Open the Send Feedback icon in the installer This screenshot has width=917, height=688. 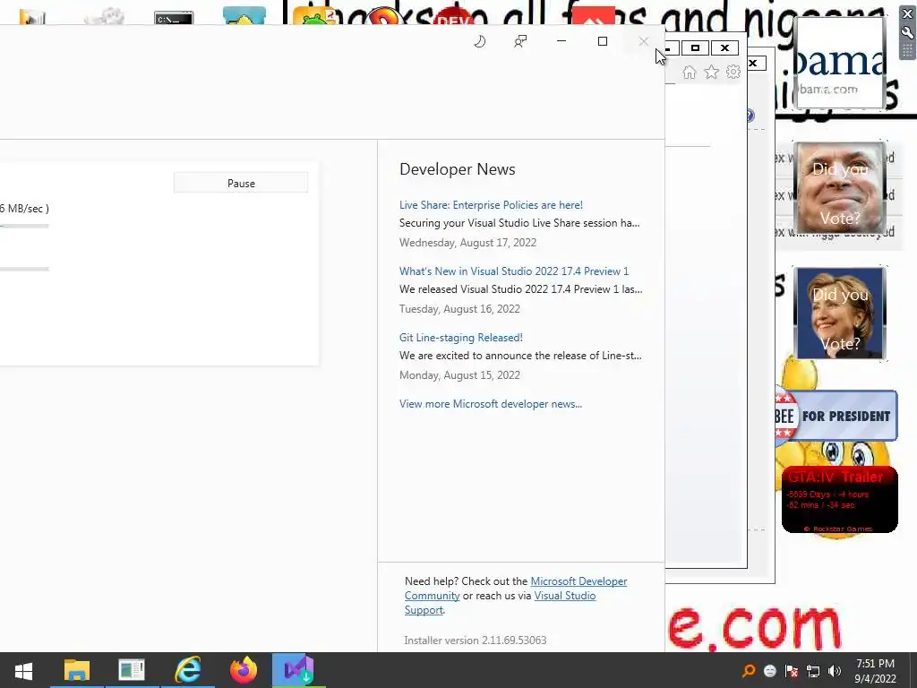tap(520, 41)
